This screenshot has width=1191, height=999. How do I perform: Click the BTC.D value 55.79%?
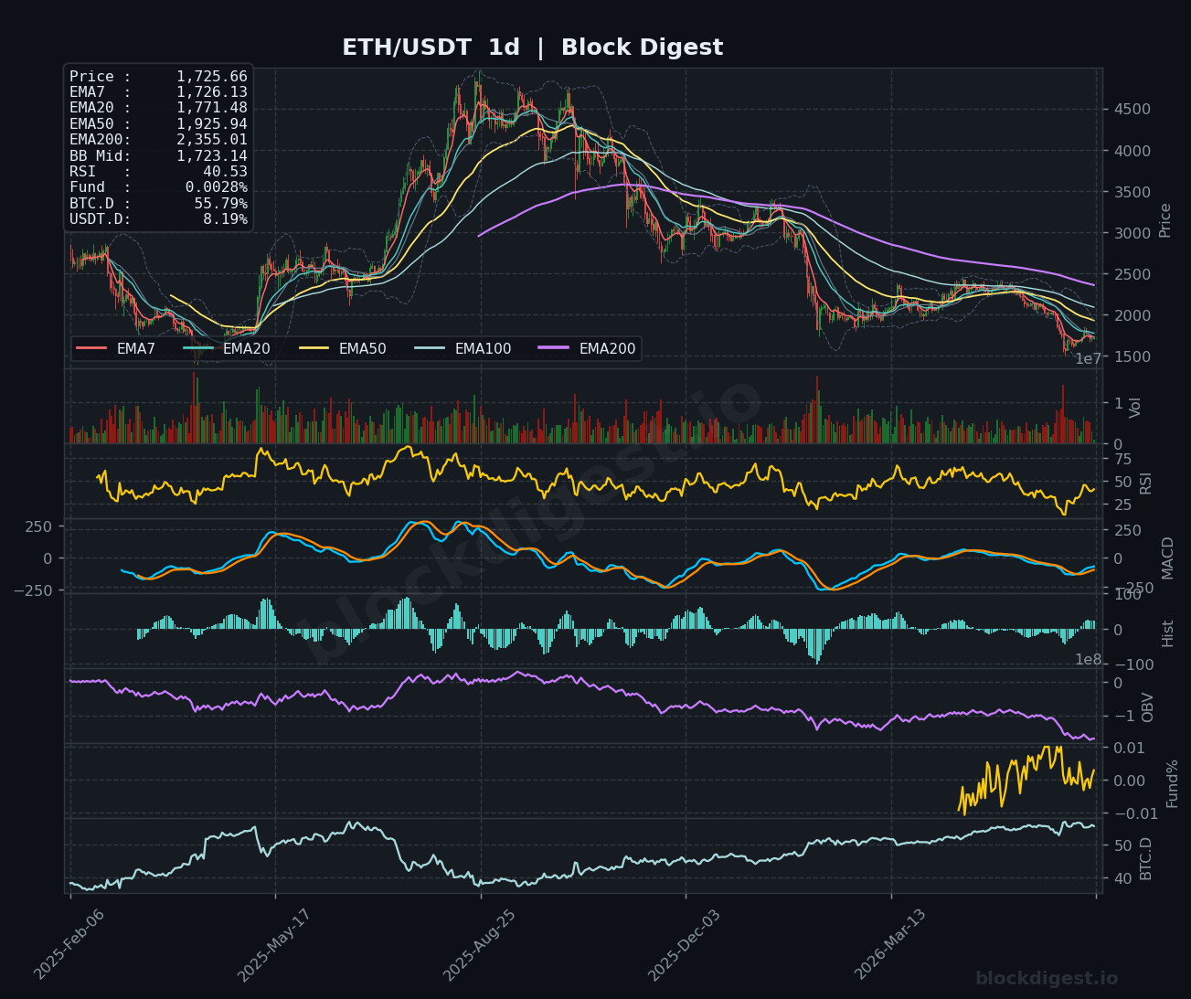tap(220, 203)
